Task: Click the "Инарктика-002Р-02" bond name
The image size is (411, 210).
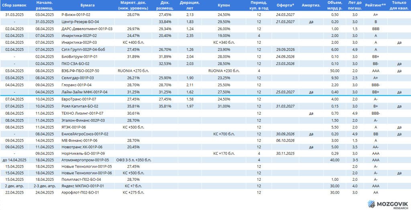Action: pos(79,36)
